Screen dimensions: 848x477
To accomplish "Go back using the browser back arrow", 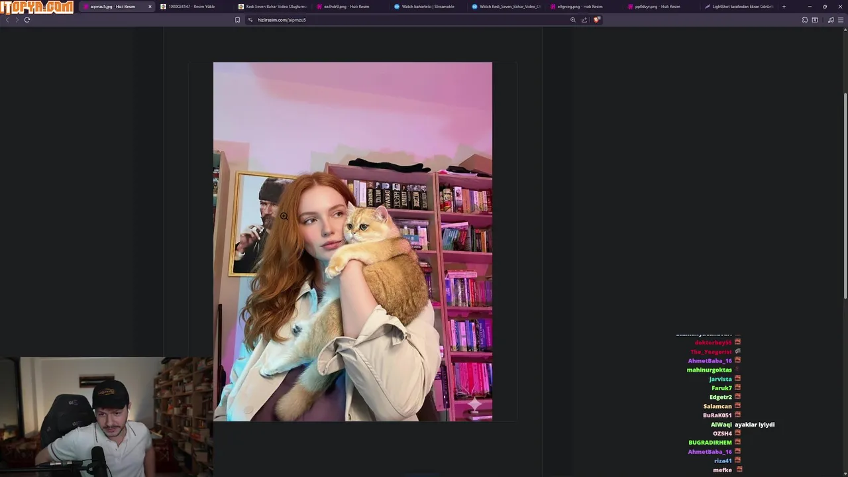I will tap(7, 20).
